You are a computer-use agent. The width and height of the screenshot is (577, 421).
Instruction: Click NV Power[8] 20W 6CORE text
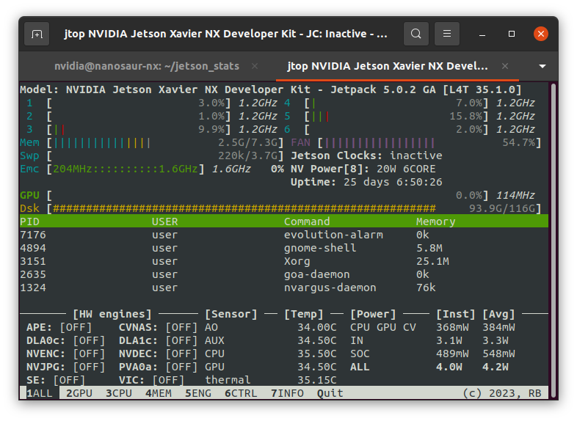click(x=363, y=169)
